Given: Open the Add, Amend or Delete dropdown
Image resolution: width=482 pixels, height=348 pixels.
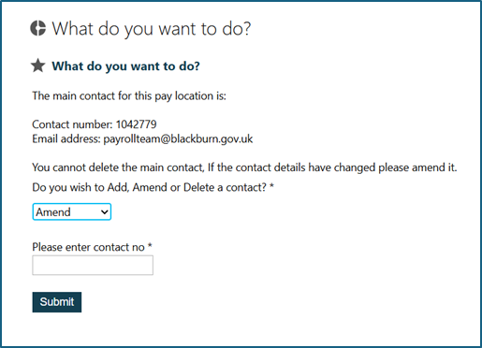Looking at the screenshot, I should click(72, 212).
